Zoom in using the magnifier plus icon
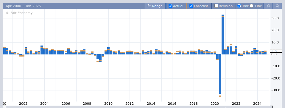 (x=268, y=6)
